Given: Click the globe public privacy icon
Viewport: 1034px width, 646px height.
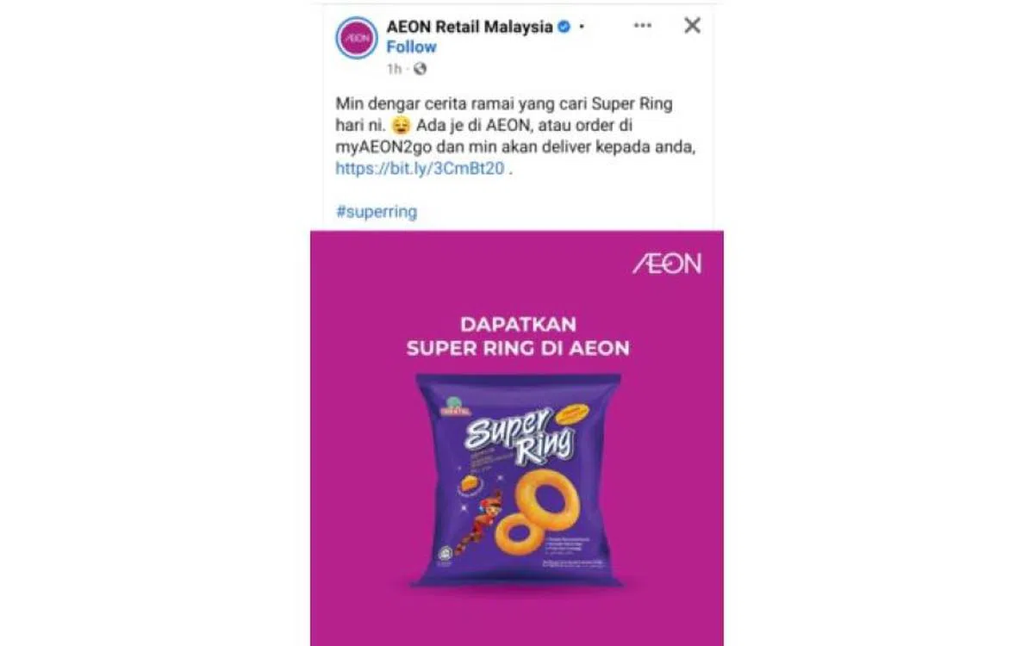Looking at the screenshot, I should [x=420, y=69].
